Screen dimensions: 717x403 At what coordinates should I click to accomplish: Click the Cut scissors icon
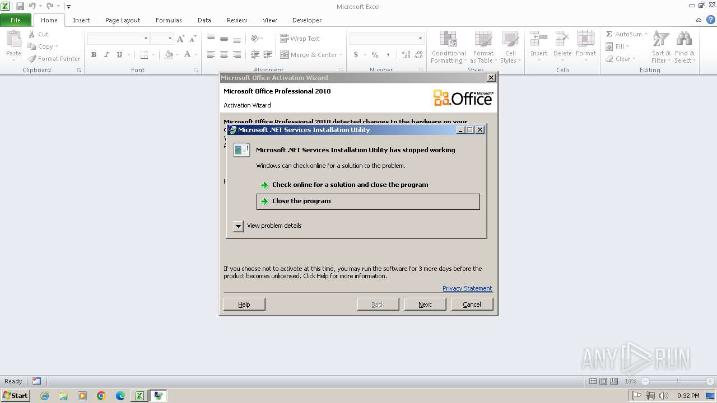tap(32, 34)
